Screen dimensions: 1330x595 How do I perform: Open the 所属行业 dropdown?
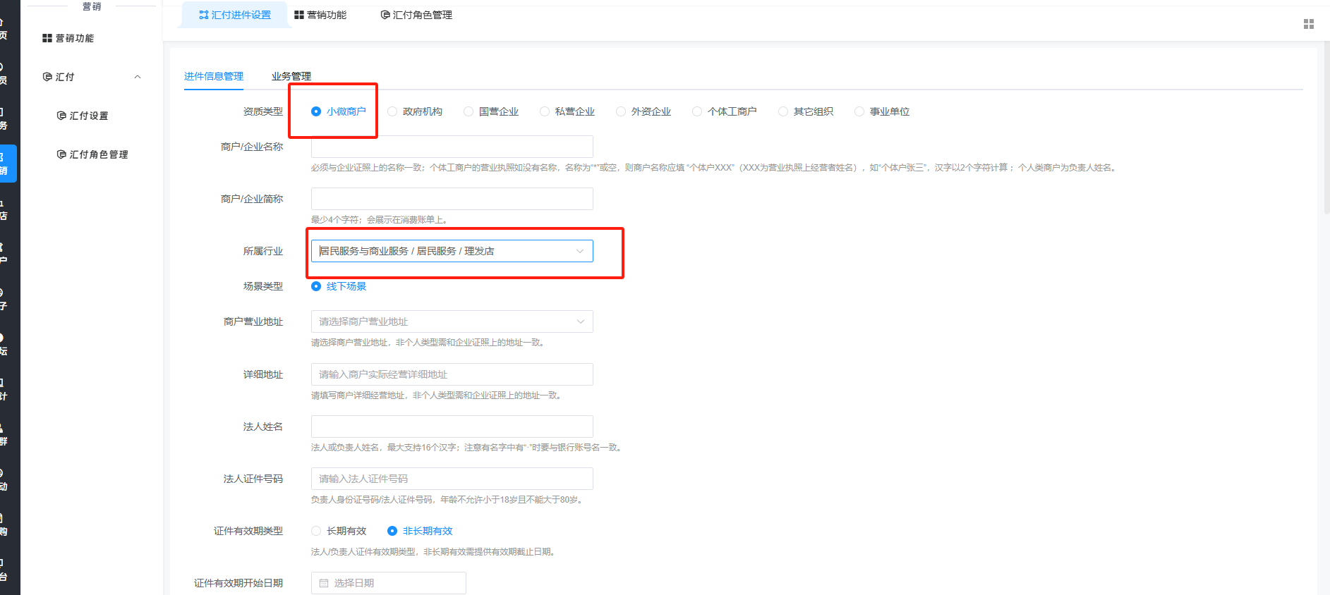click(452, 251)
